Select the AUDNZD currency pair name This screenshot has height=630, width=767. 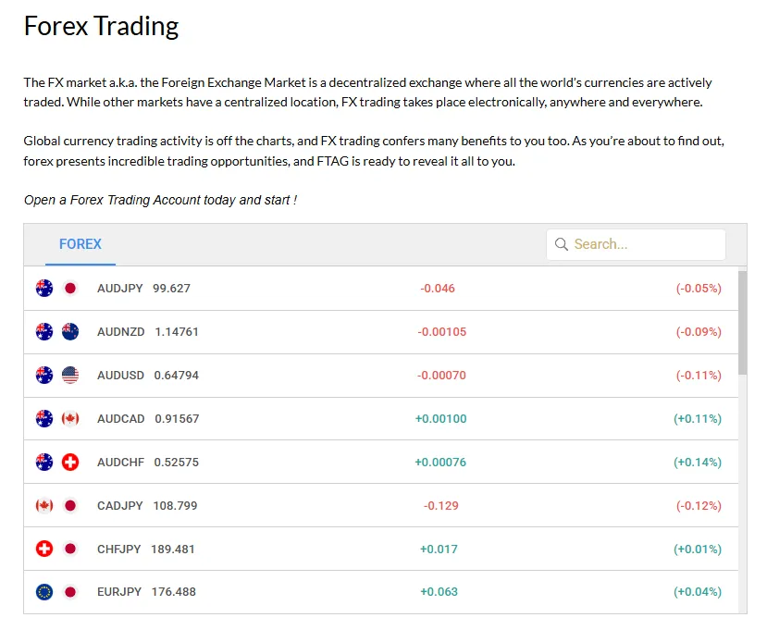pos(120,331)
